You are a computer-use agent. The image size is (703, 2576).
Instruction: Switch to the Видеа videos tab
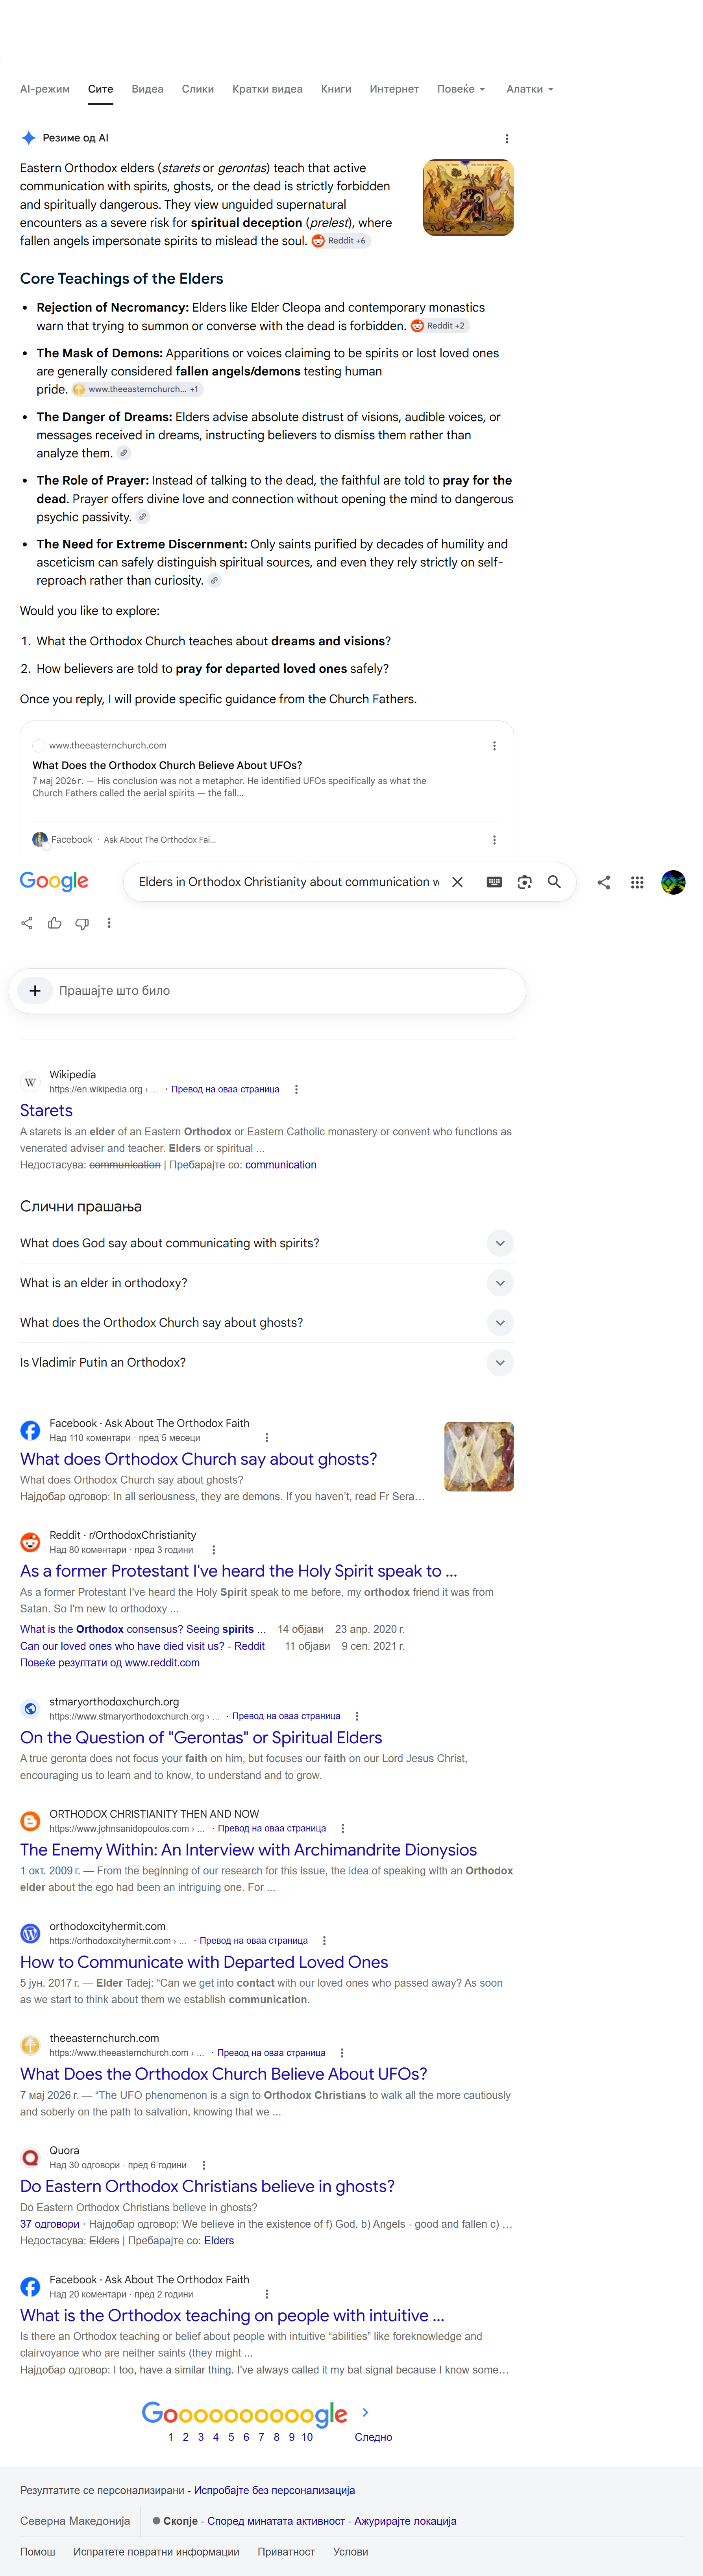coord(148,89)
